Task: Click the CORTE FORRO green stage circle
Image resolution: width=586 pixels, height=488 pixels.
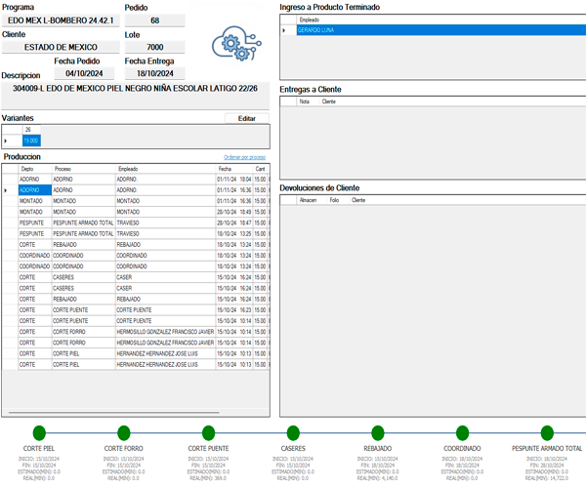Action: pyautogui.click(x=124, y=432)
